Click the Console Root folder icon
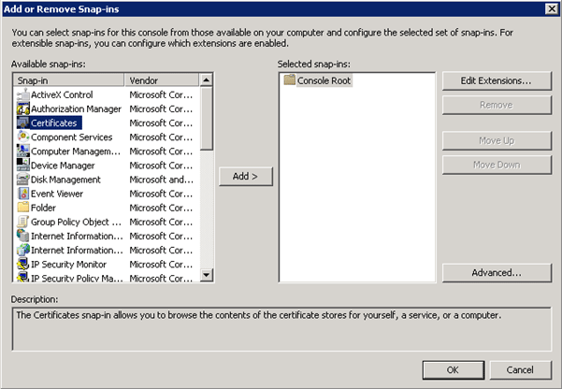The image size is (562, 389). tap(290, 79)
